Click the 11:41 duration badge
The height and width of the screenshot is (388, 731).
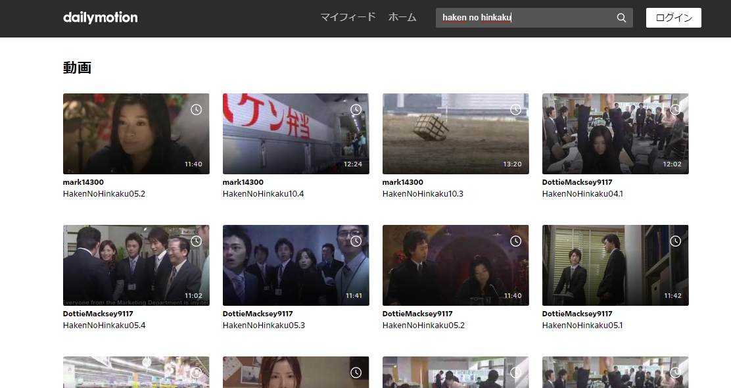pyautogui.click(x=354, y=296)
